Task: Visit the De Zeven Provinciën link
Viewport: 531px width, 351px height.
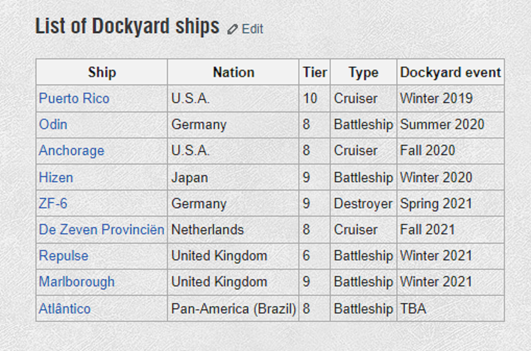Action: [x=101, y=229]
